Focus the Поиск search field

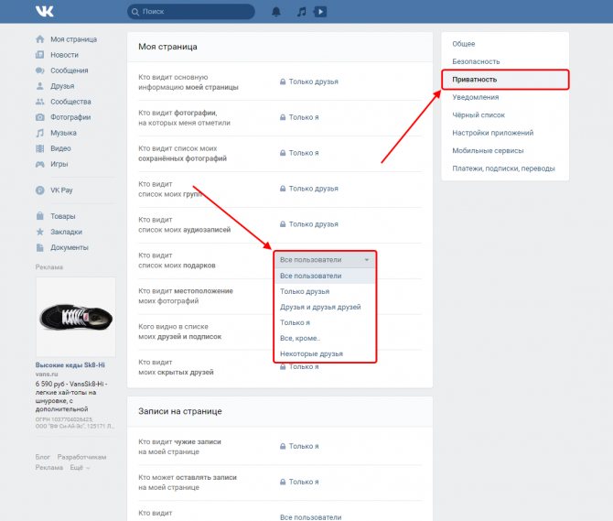(191, 12)
